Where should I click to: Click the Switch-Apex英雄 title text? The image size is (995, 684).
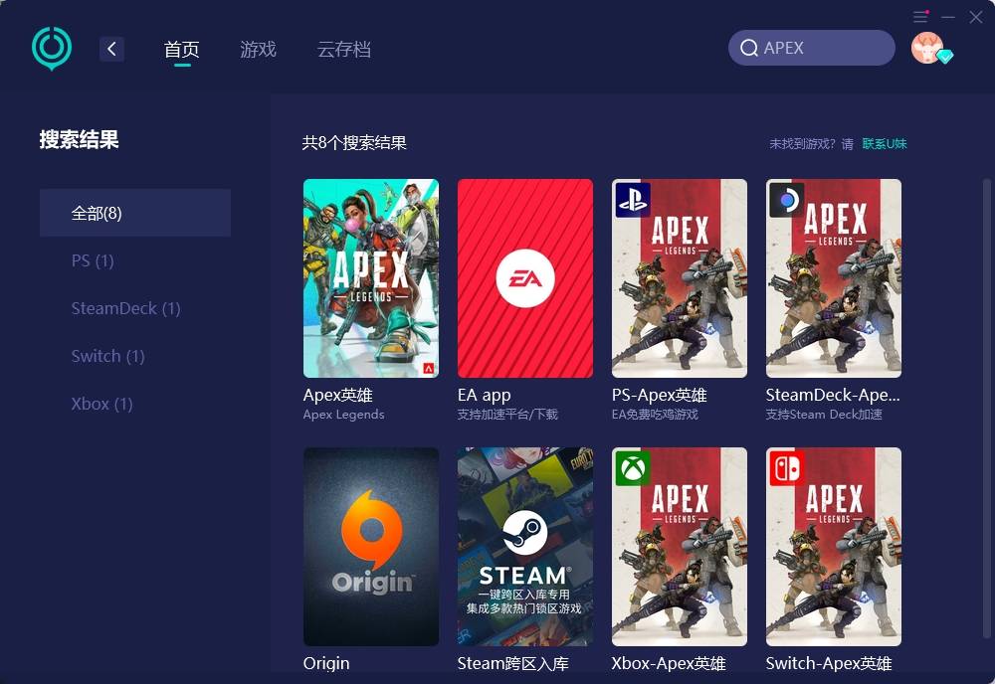click(x=829, y=664)
